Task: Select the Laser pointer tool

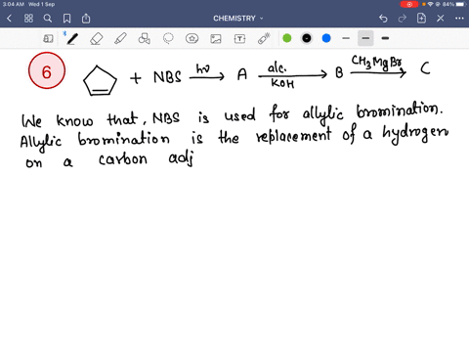Action: tap(264, 38)
